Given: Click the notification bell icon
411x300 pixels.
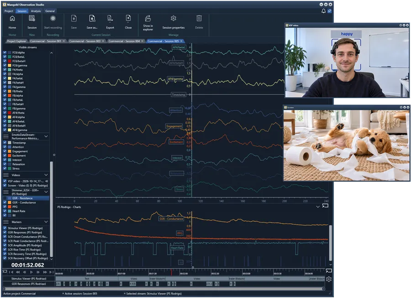Looking at the screenshot, I should click(x=323, y=11).
